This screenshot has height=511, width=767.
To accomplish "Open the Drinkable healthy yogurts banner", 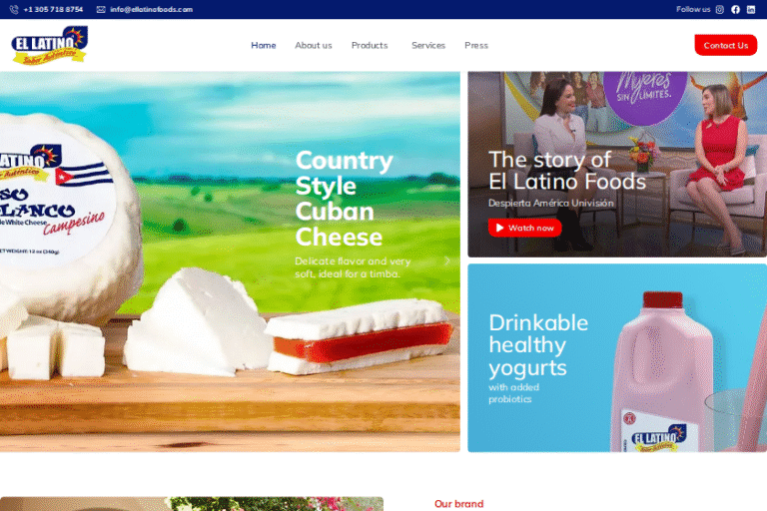I will point(617,358).
